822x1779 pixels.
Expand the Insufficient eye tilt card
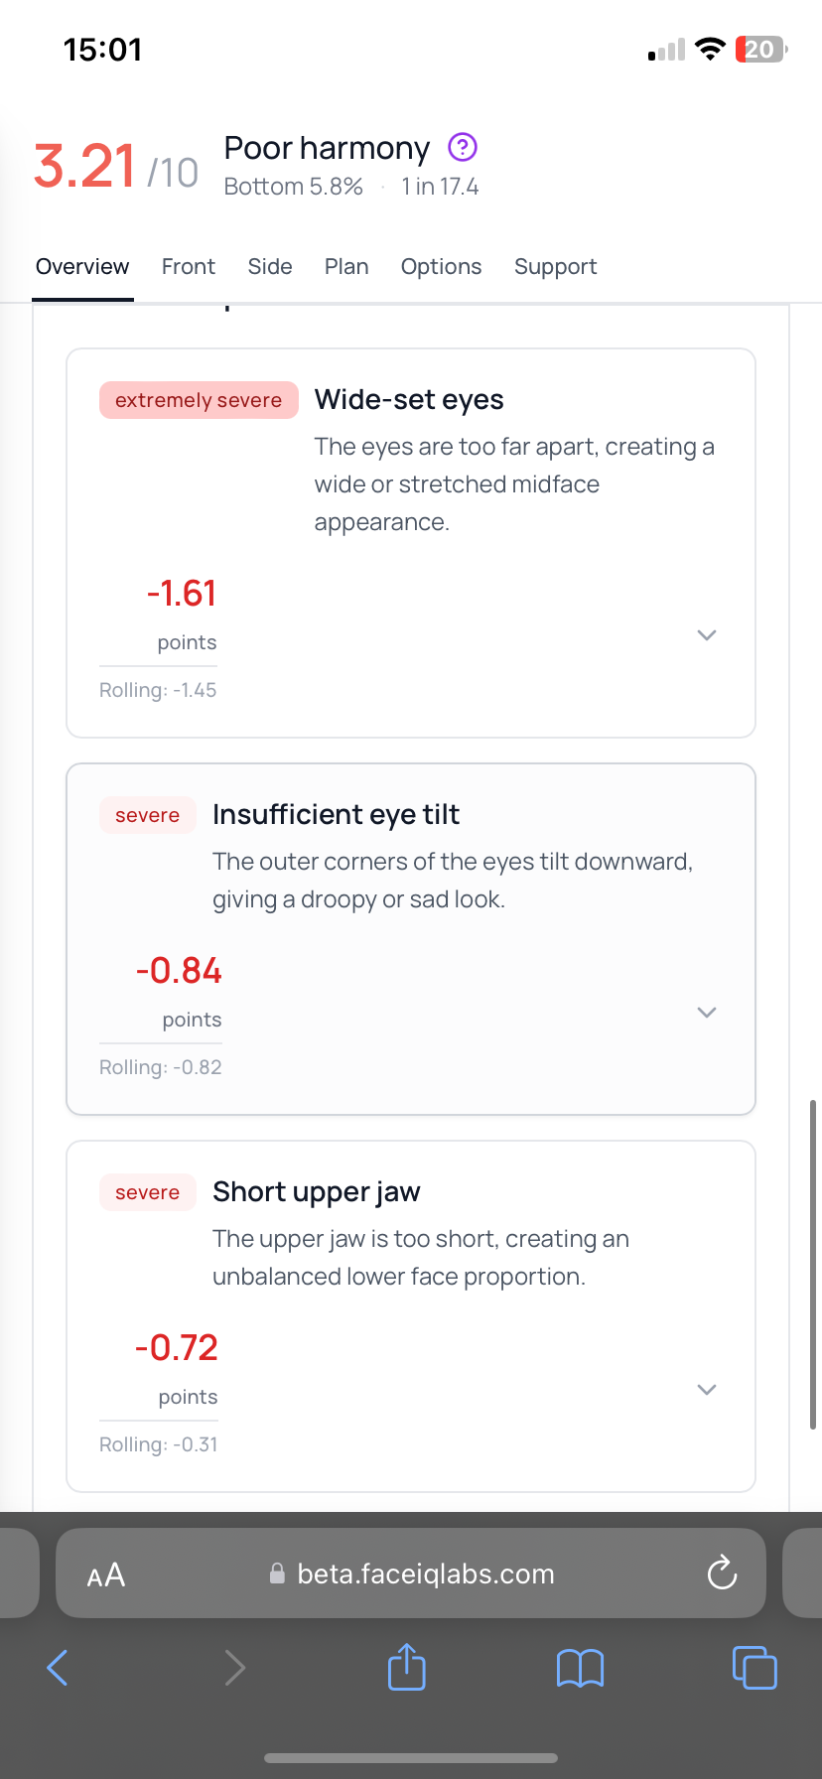[707, 1013]
